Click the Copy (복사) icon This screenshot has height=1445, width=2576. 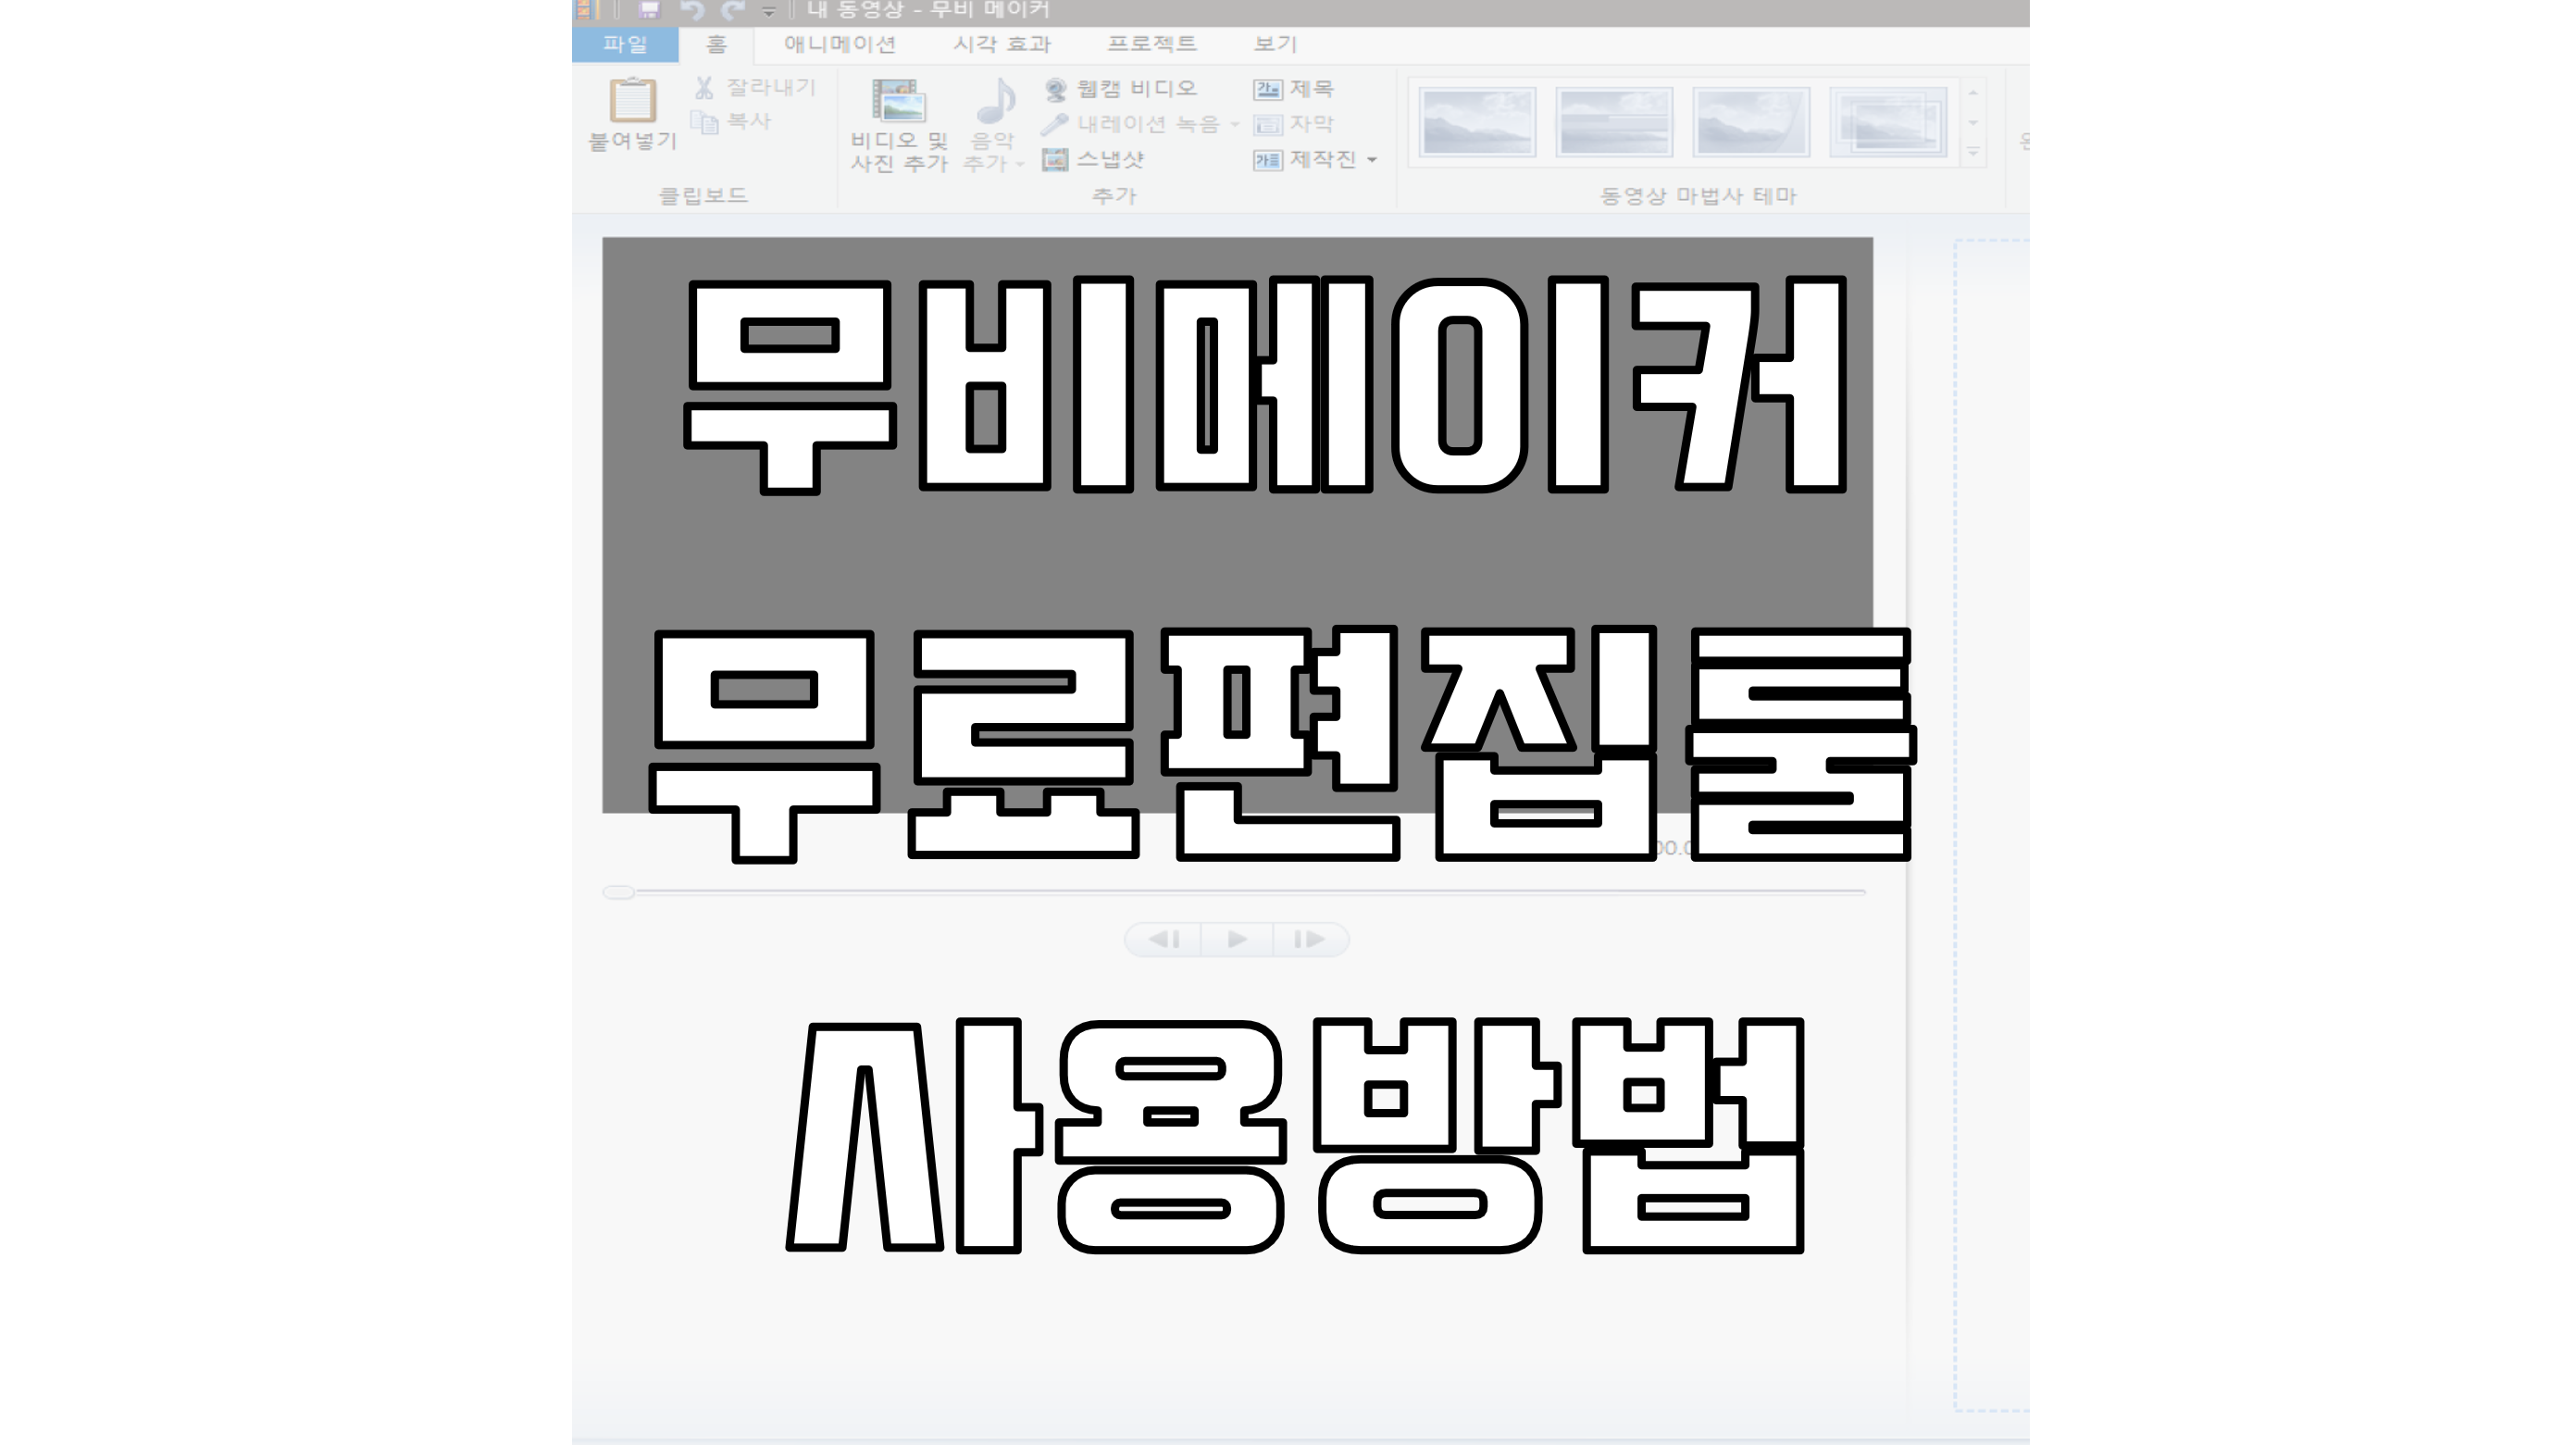click(706, 122)
